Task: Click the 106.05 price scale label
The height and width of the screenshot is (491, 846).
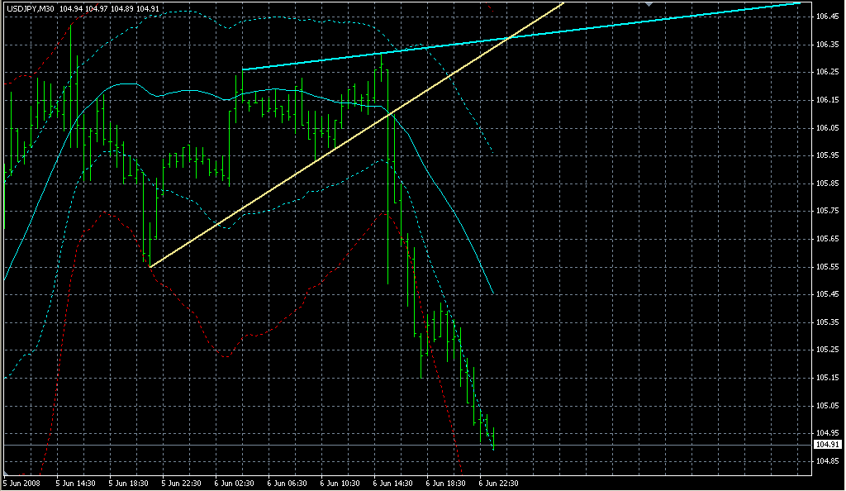Action: (827, 128)
